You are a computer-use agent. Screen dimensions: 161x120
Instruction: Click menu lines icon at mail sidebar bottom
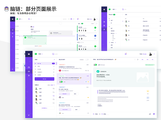[x=29, y=115]
